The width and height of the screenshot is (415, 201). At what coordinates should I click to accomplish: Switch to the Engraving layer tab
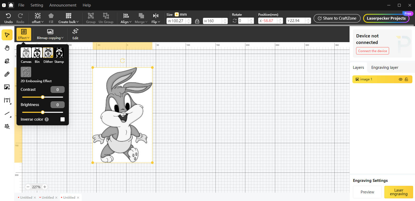(x=385, y=68)
